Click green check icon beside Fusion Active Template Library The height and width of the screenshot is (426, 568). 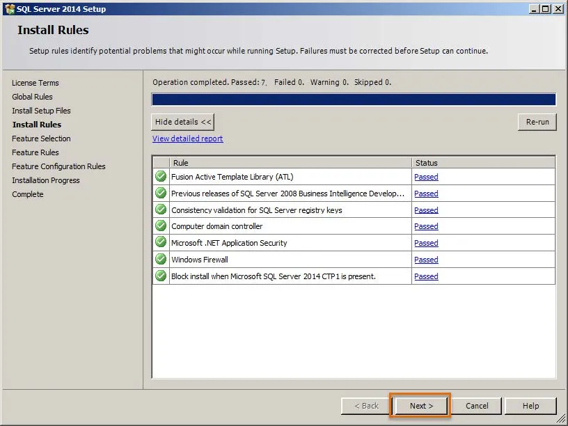161,176
